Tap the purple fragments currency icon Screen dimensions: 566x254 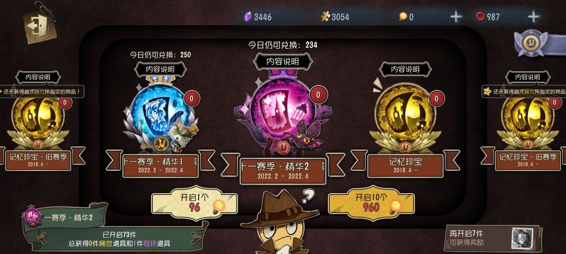pyautogui.click(x=248, y=17)
